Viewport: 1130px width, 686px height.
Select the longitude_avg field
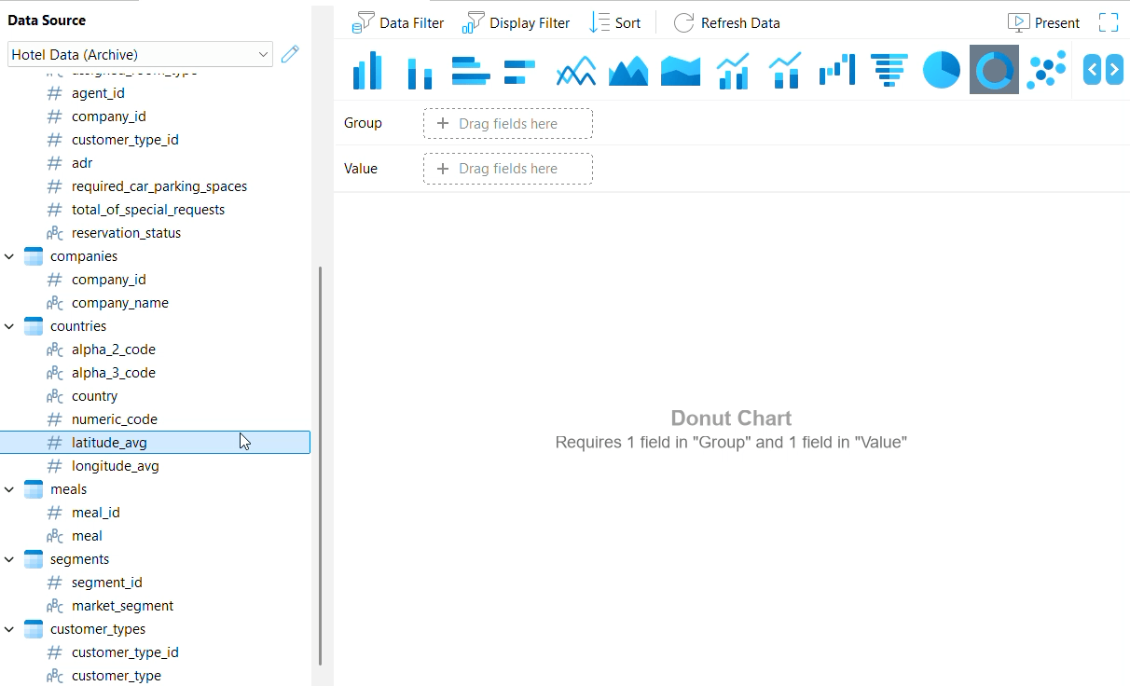tap(116, 466)
